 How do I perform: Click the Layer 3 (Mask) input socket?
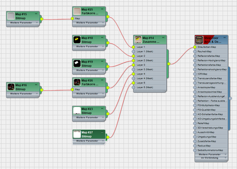coord(133,70)
